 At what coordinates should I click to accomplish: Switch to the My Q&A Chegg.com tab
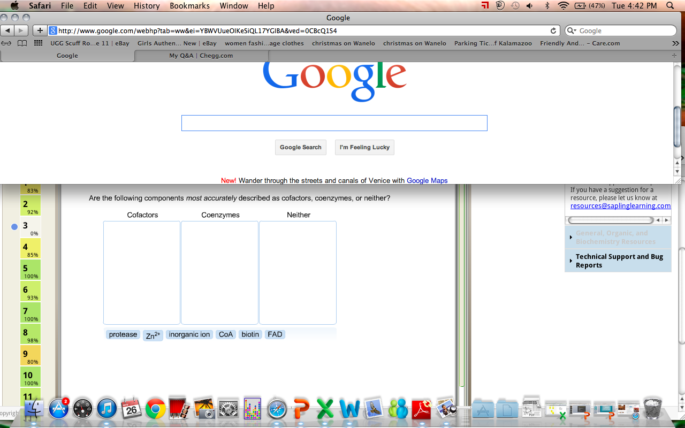pos(201,56)
